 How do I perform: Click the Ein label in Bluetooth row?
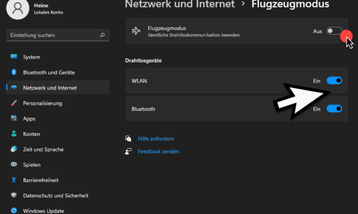(317, 109)
